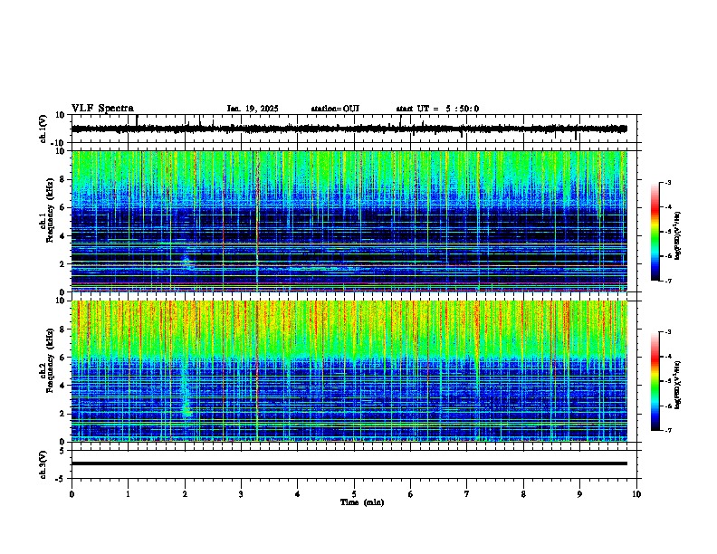
Task: Click time axis tick label "5"
Action: [x=354, y=494]
